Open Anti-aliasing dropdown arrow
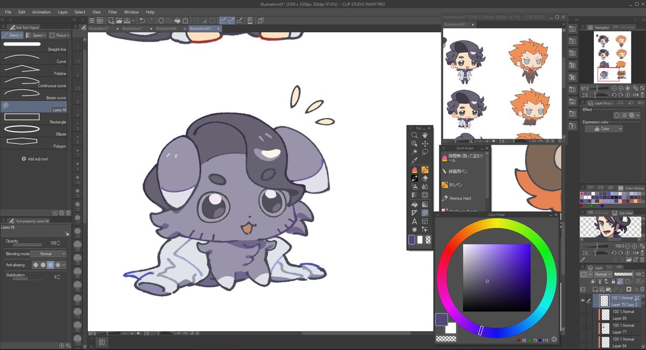646x350 pixels. (64, 265)
